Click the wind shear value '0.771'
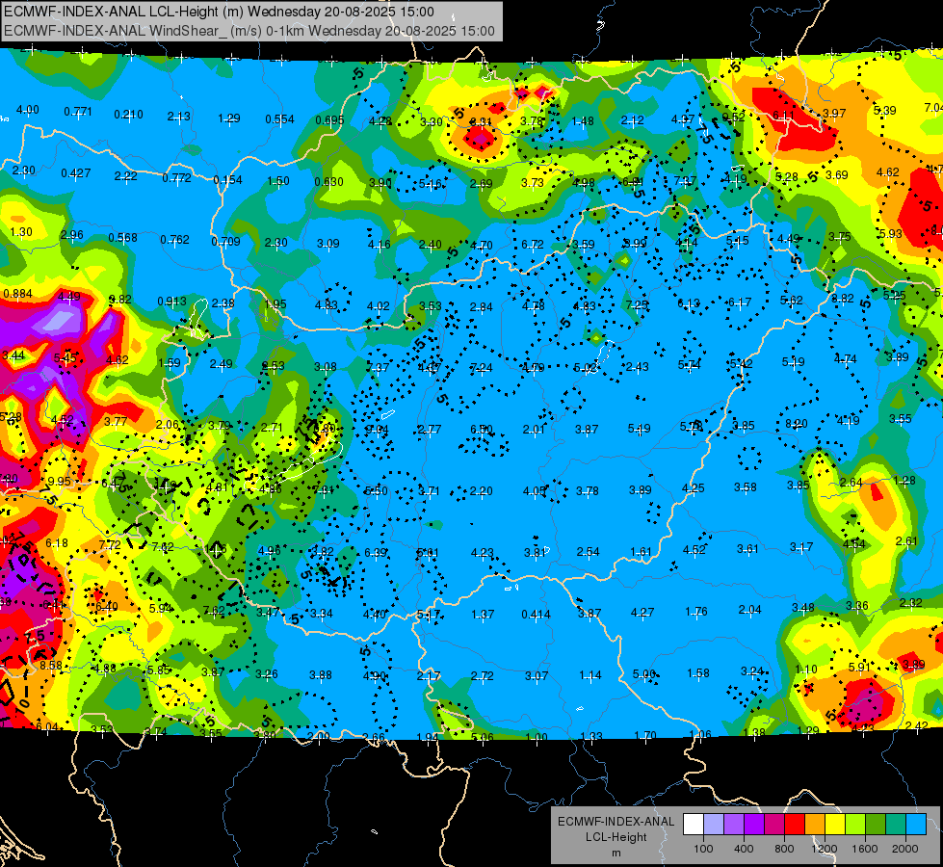This screenshot has height=867, width=943. pos(78,112)
